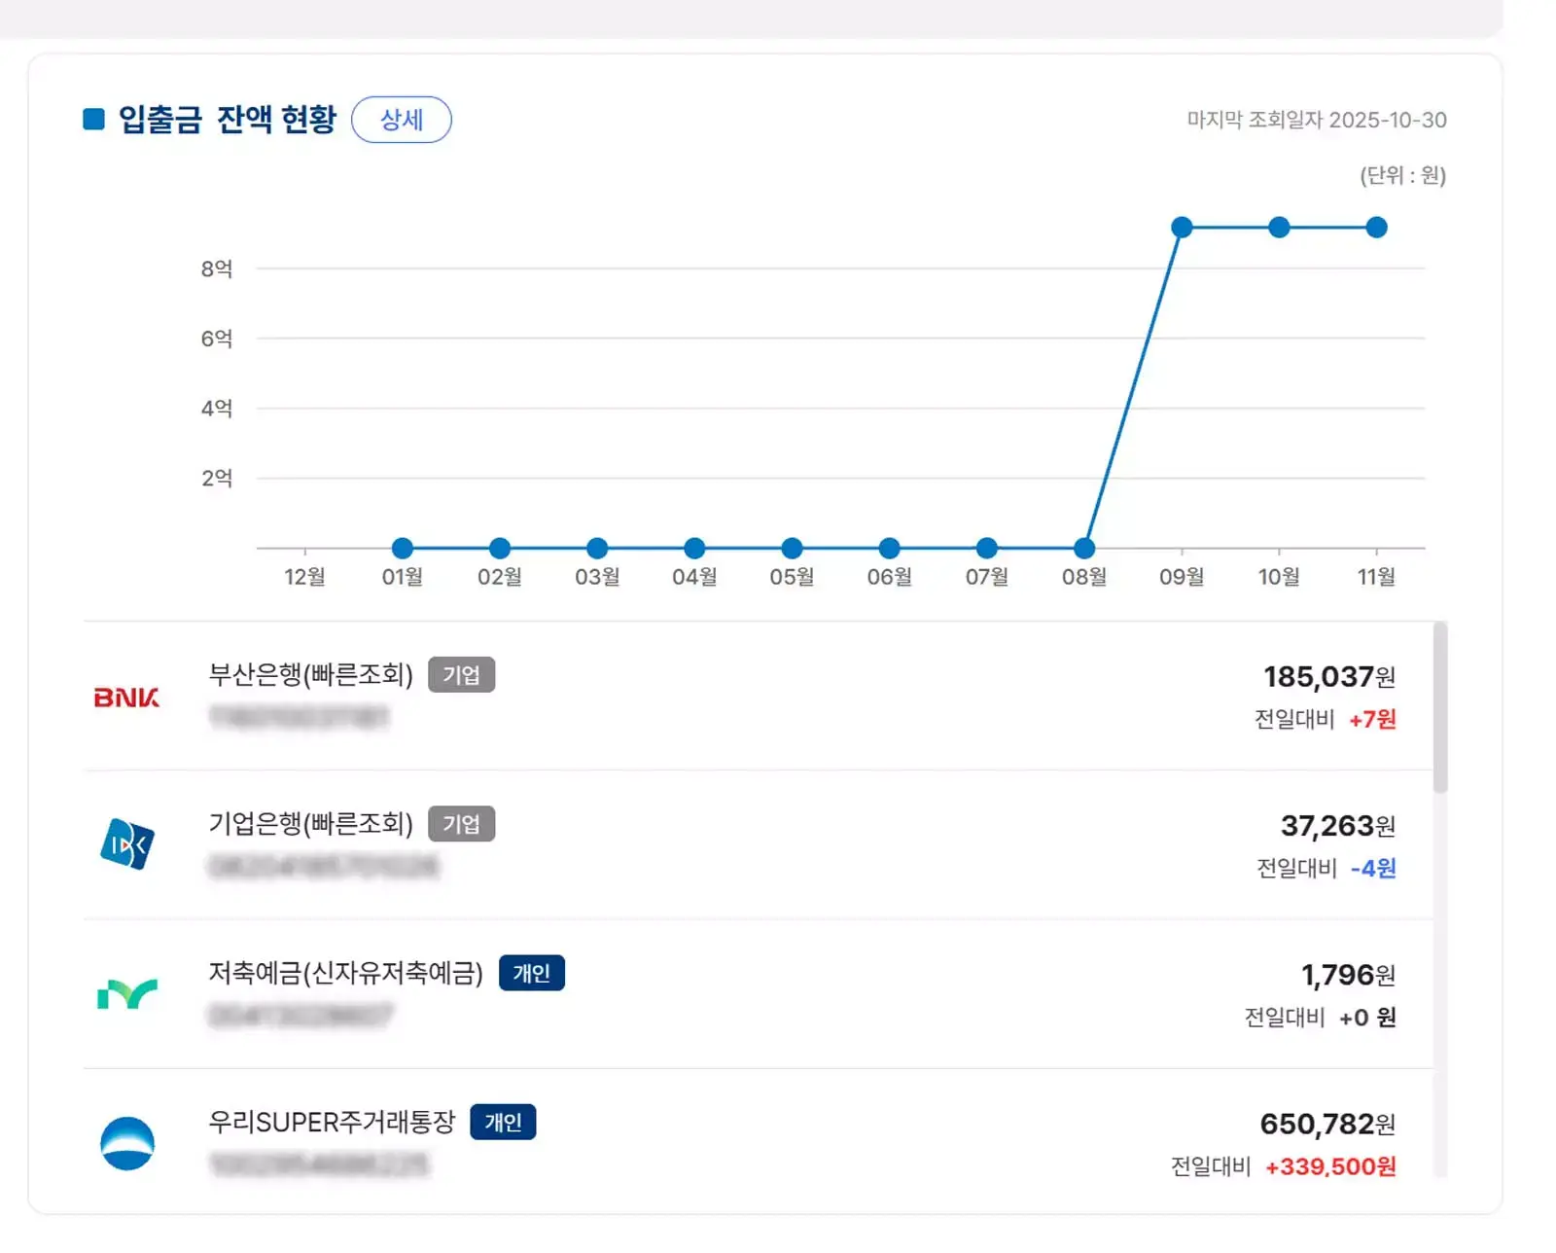Toggle the 기업 badge on 부산은행 row
This screenshot has width=1556, height=1253.
pyautogui.click(x=462, y=674)
